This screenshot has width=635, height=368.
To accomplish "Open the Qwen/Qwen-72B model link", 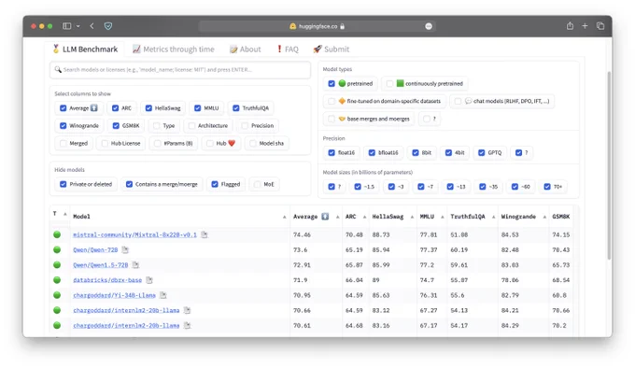I will (x=95, y=249).
